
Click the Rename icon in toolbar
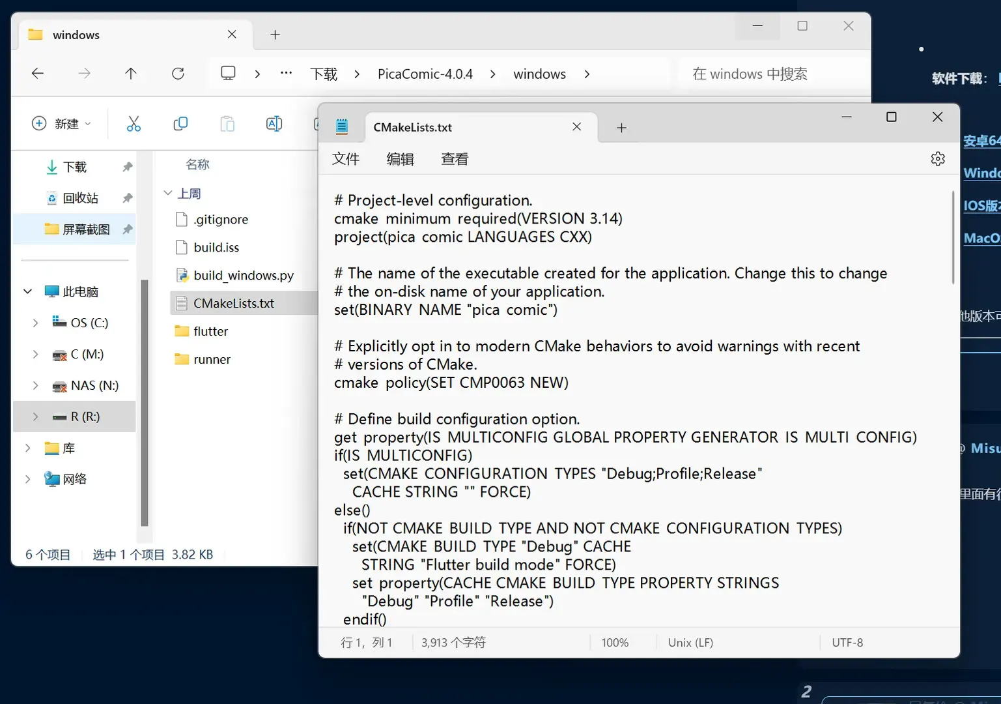coord(274,124)
